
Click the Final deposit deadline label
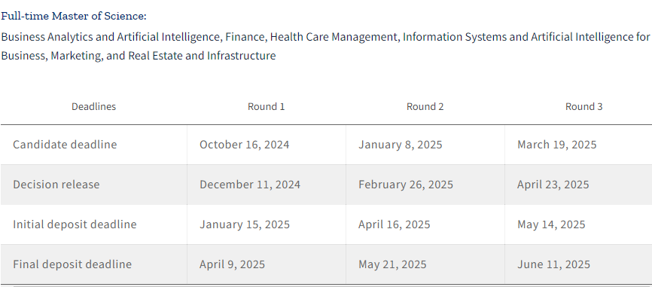[72, 264]
